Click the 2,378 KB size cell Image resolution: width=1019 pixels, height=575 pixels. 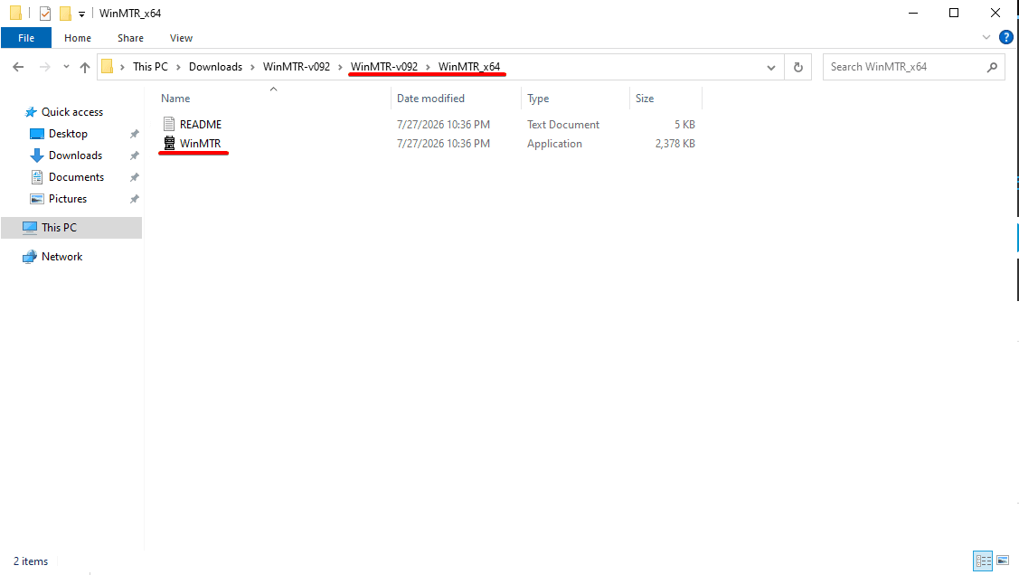[675, 144]
